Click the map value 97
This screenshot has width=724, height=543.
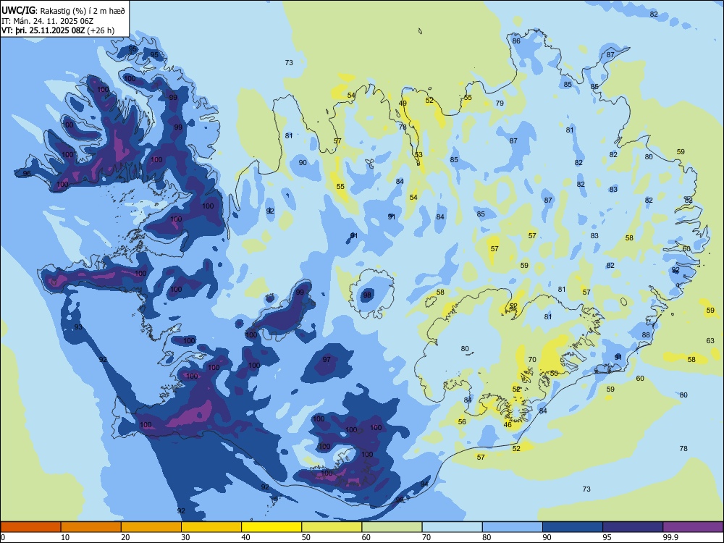coord(327,359)
